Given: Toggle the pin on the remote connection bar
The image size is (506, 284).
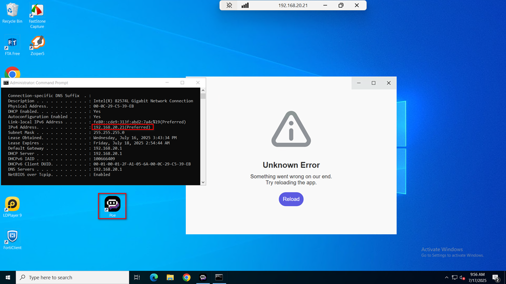Looking at the screenshot, I should pos(229,5).
